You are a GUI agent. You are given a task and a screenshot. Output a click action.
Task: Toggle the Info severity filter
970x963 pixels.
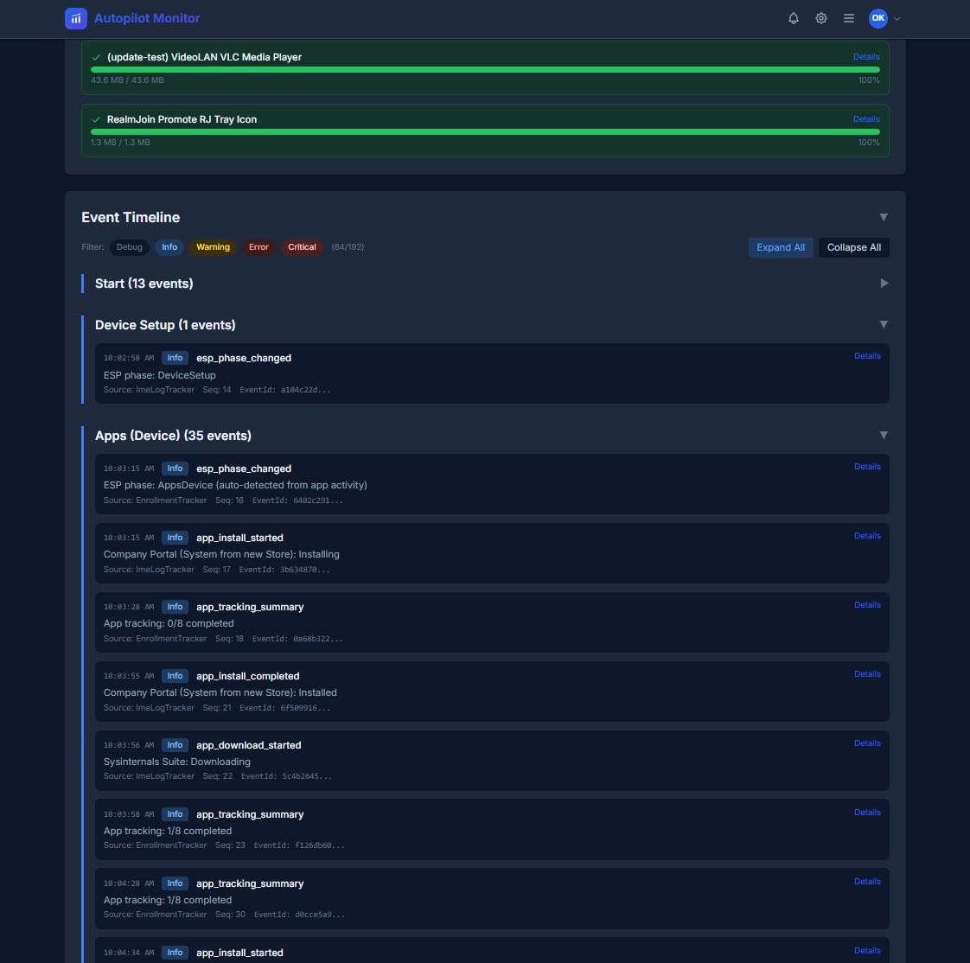tap(169, 247)
